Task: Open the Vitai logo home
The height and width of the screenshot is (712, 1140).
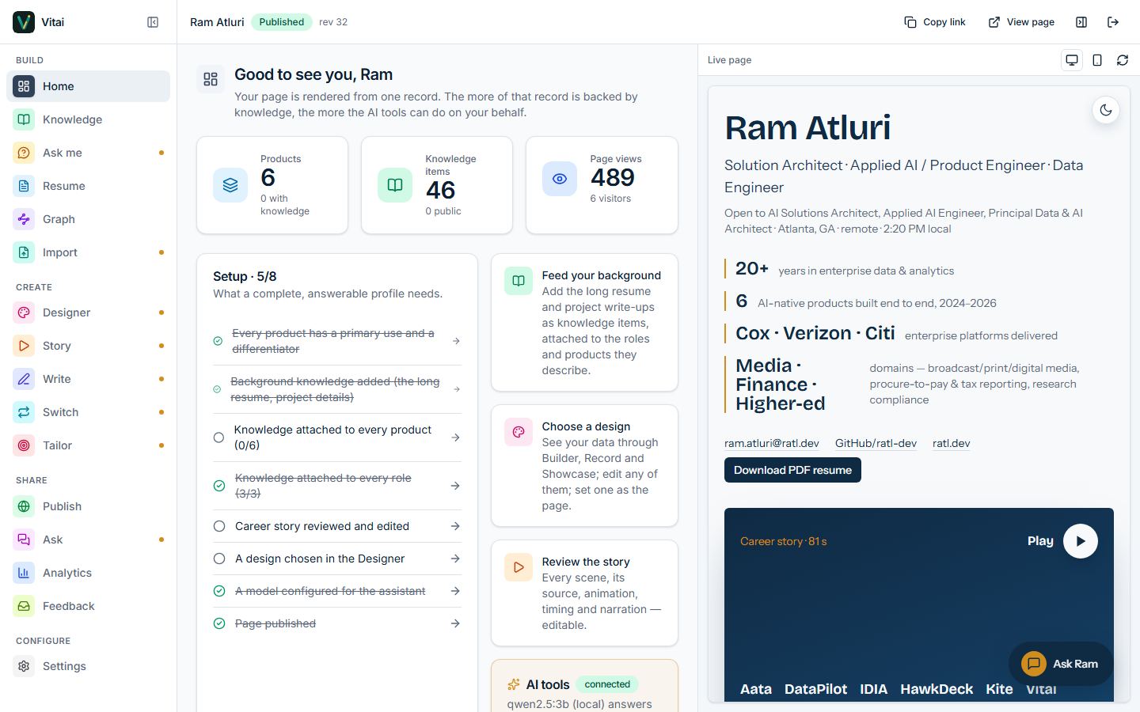Action: click(24, 22)
